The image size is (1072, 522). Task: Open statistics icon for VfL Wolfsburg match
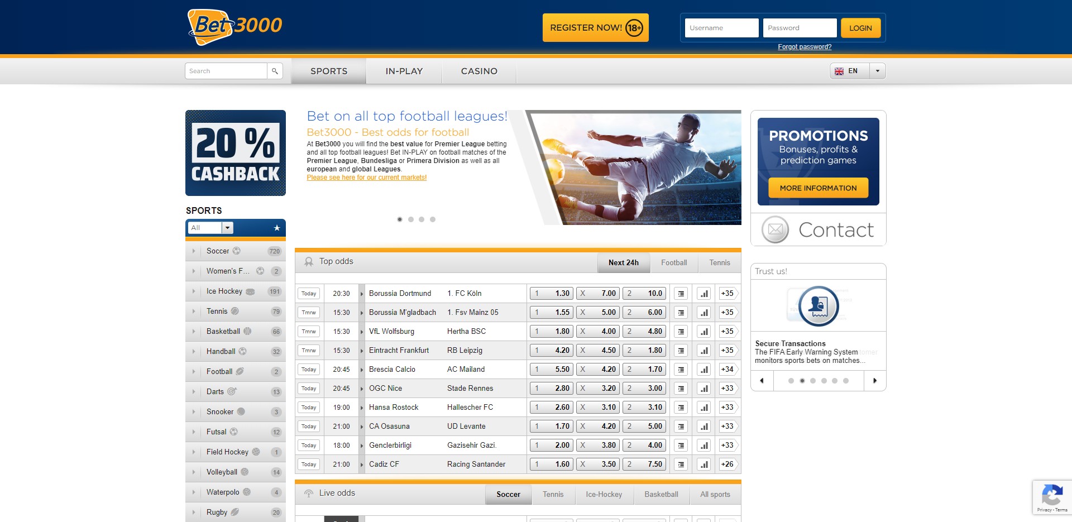[x=703, y=332]
